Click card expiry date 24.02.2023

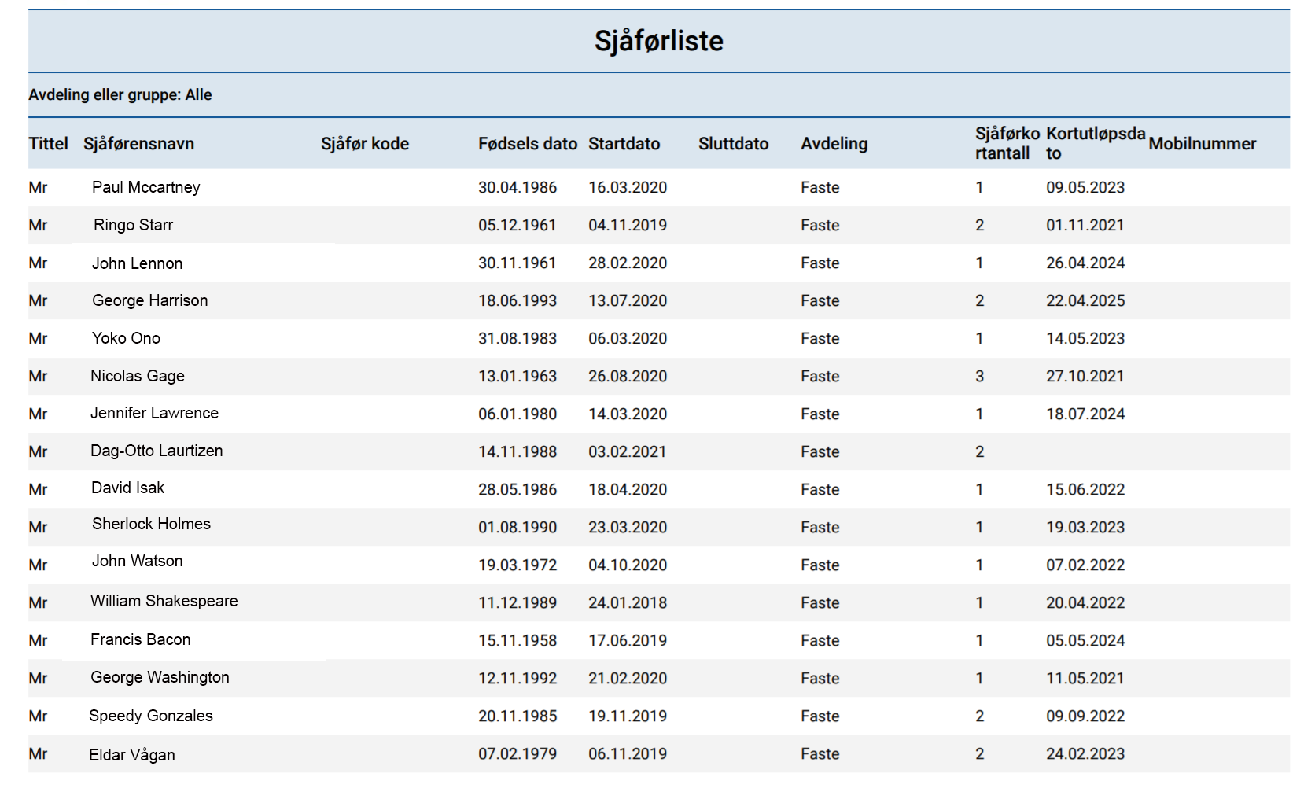[x=1085, y=753]
